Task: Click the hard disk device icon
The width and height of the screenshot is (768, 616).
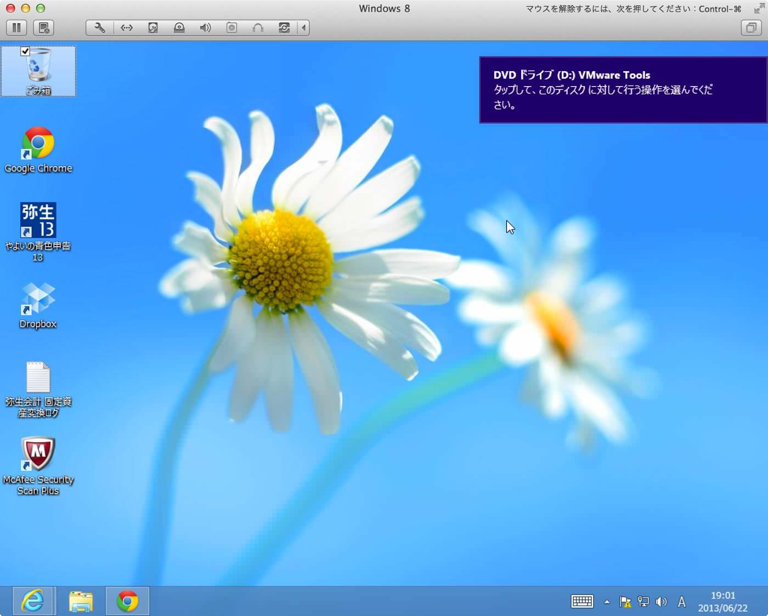Action: pyautogui.click(x=153, y=27)
